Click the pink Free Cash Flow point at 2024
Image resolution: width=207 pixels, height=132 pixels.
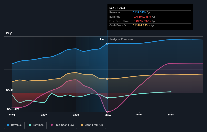pyautogui.click(x=107, y=112)
